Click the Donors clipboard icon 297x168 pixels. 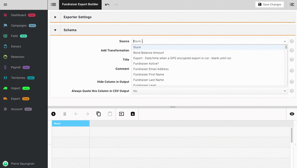pyautogui.click(x=5, y=46)
